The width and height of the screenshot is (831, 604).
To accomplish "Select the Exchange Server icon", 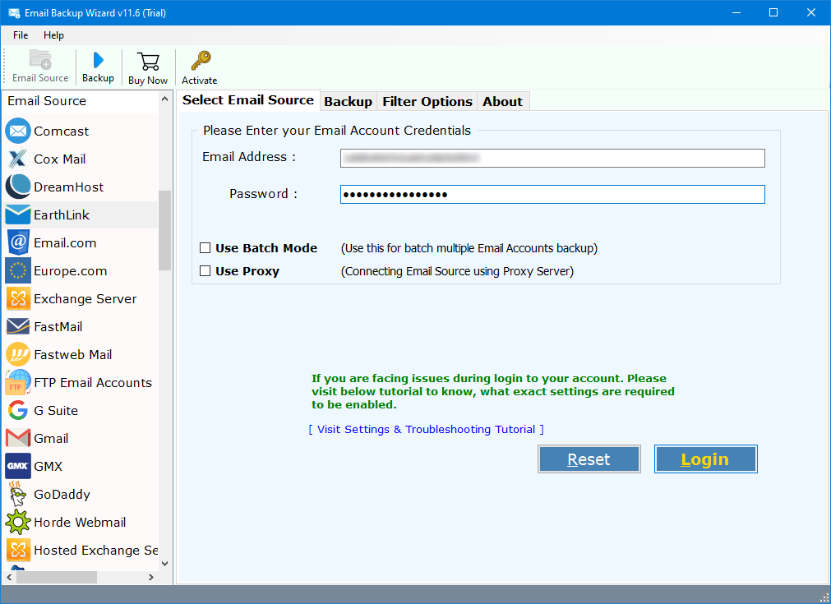I will click(18, 299).
